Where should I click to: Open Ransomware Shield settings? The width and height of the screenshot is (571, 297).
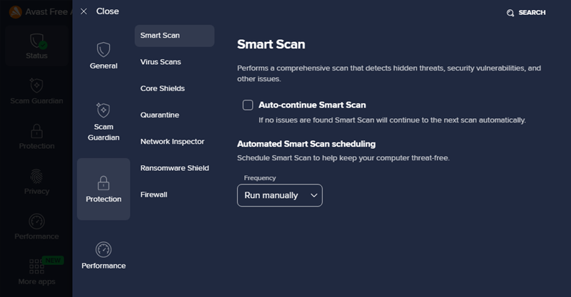174,168
